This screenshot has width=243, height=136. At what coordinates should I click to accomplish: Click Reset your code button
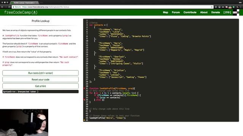coord(41,80)
